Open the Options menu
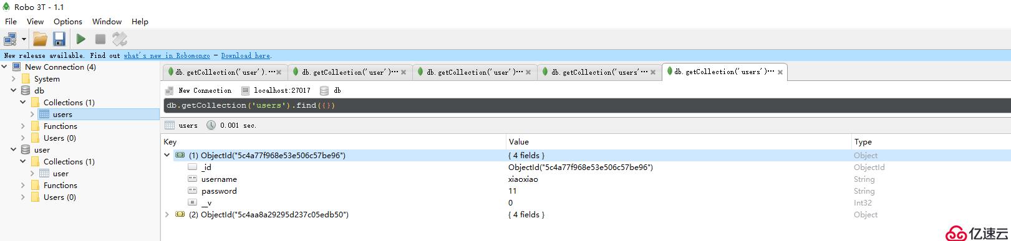The image size is (1011, 241). click(67, 21)
